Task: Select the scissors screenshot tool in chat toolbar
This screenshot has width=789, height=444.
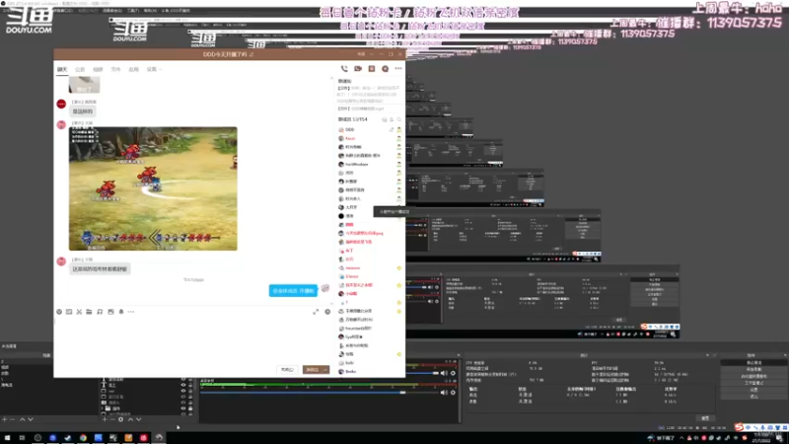Action: coord(79,312)
